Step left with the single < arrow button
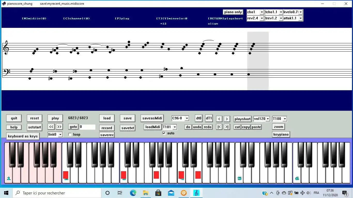This screenshot has height=198, width=353. [x=219, y=119]
